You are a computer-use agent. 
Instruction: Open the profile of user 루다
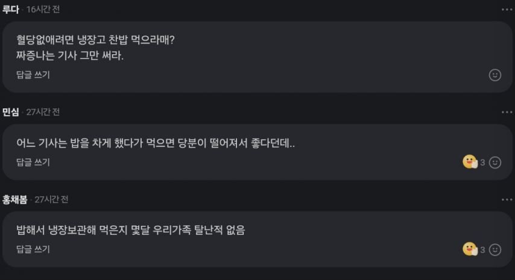point(11,10)
